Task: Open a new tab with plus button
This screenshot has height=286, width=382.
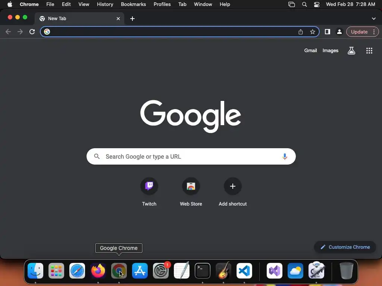Action: pyautogui.click(x=132, y=19)
